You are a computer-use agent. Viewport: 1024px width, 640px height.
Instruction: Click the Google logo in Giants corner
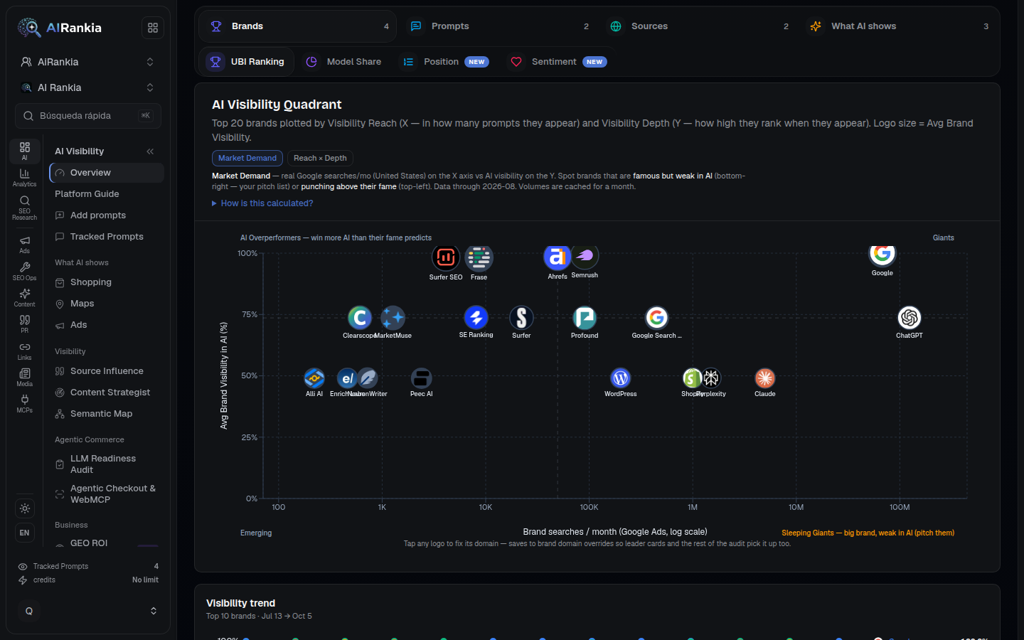[x=882, y=254]
